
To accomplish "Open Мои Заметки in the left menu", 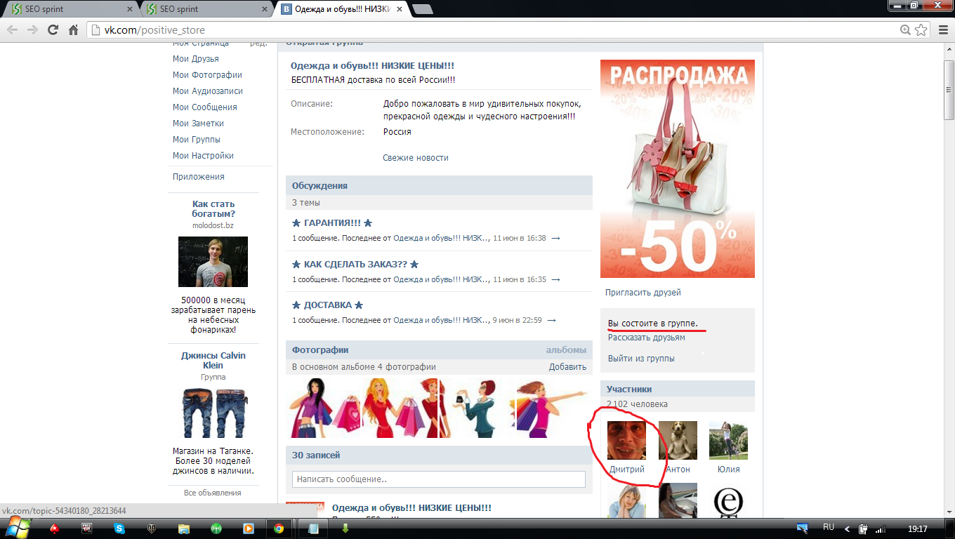I will pos(198,124).
